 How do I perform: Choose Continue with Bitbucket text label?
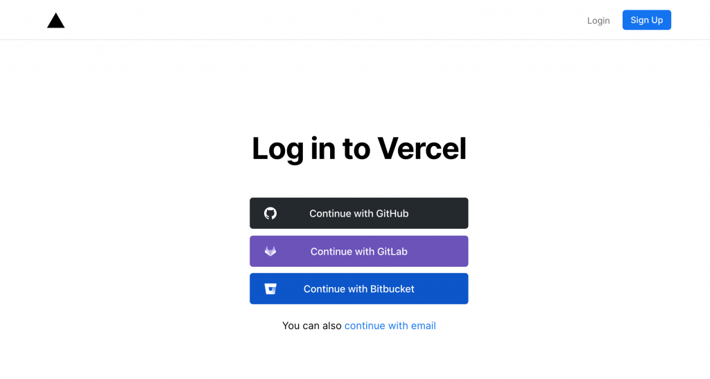click(359, 288)
